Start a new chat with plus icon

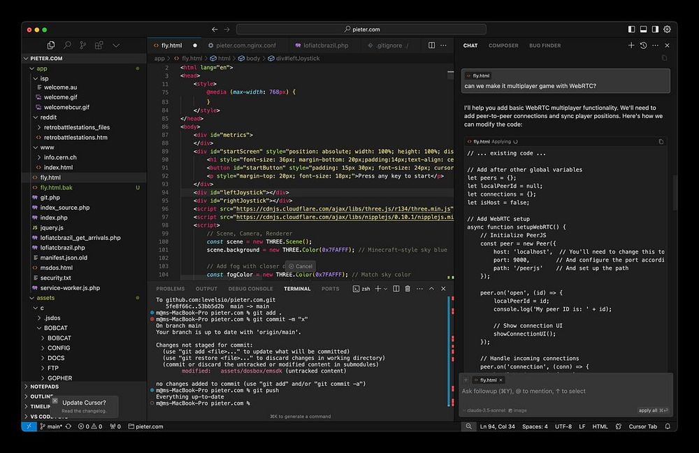coord(631,45)
